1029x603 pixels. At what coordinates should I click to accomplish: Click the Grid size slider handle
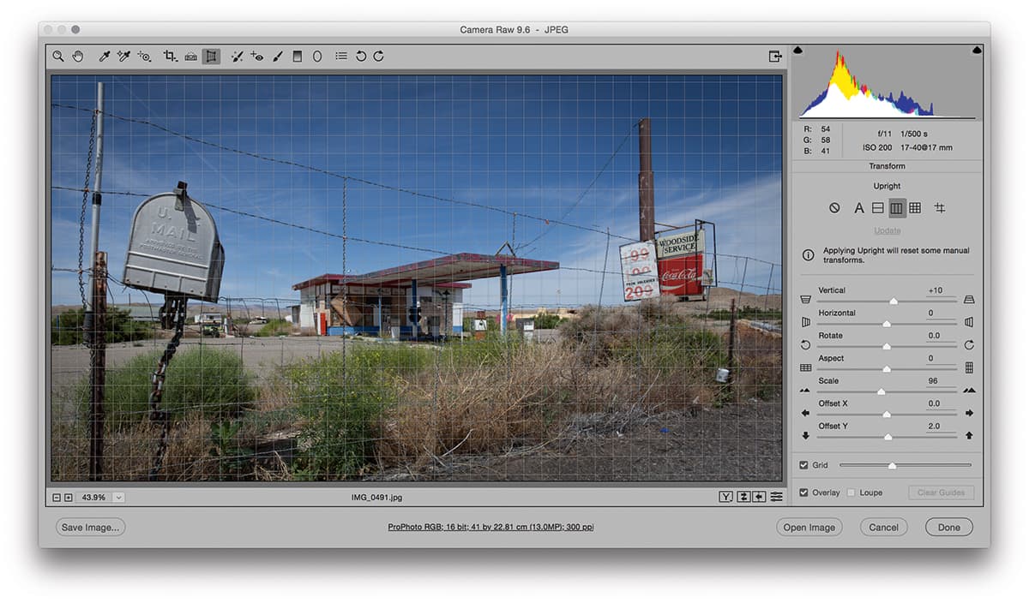click(892, 466)
